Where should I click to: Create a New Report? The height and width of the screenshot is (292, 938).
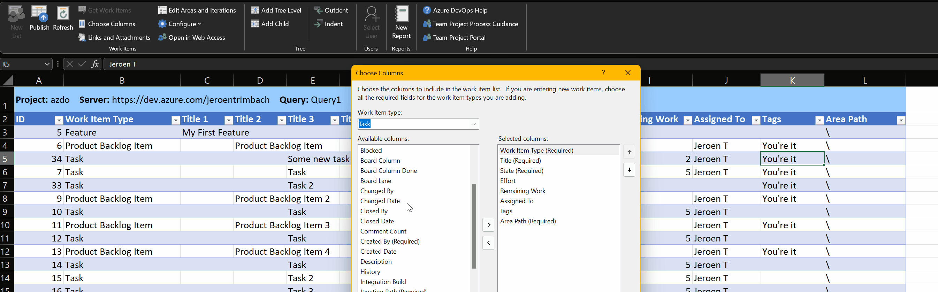click(x=401, y=22)
